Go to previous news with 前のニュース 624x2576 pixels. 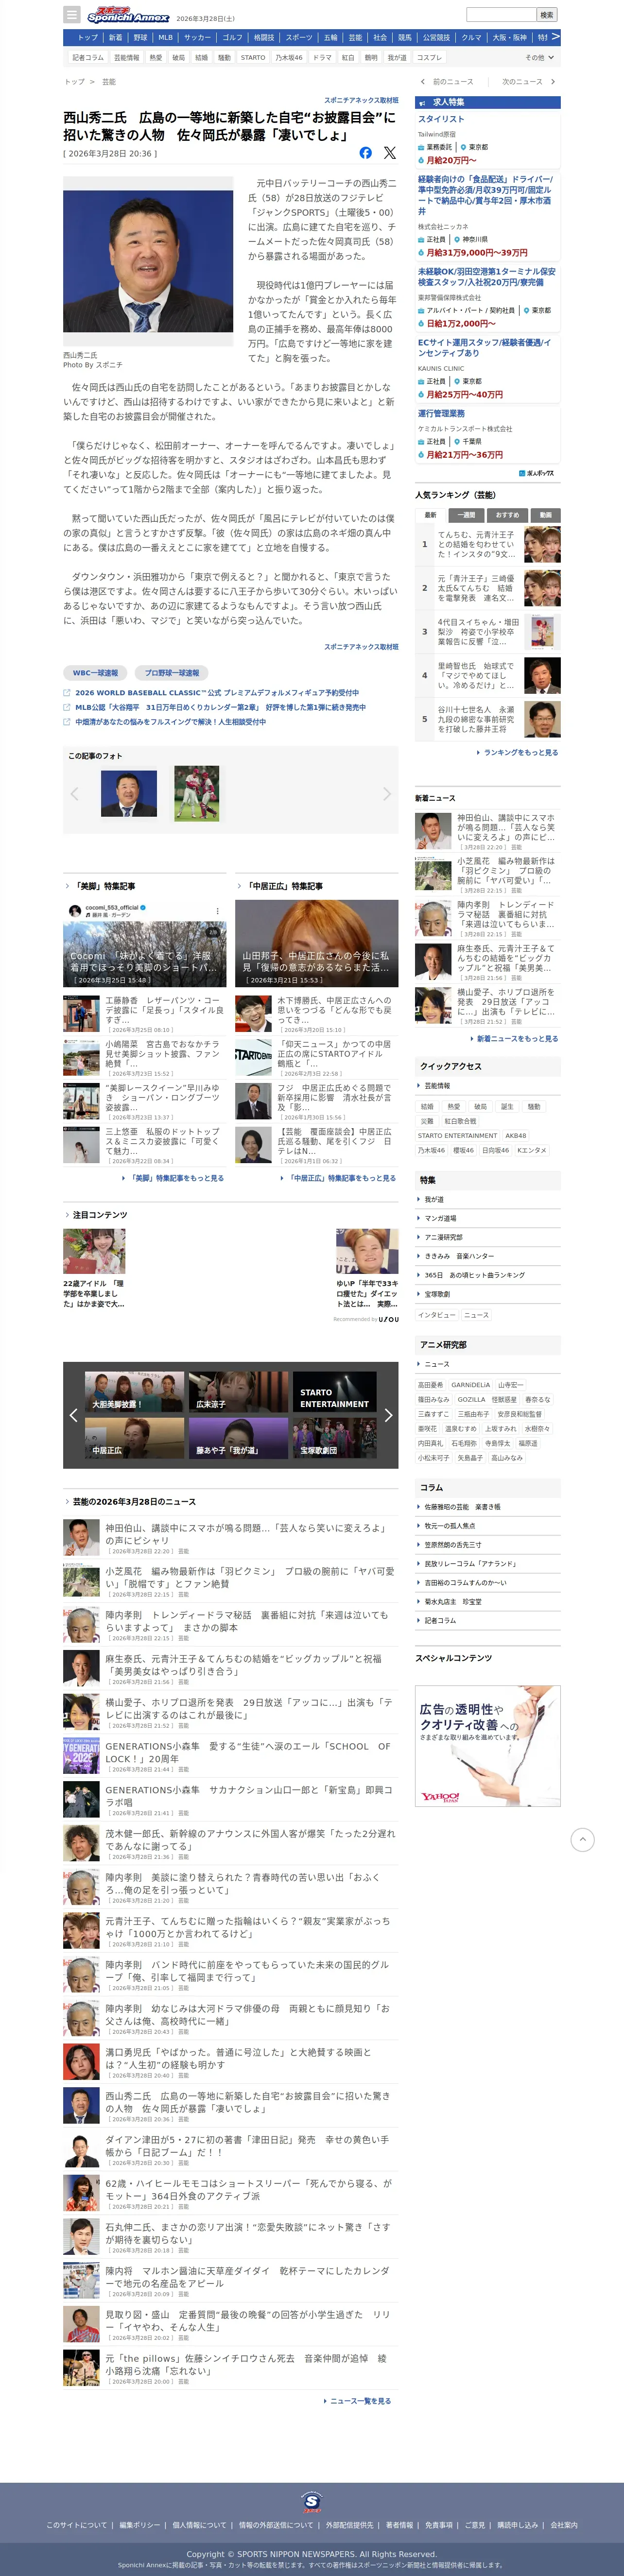point(447,82)
